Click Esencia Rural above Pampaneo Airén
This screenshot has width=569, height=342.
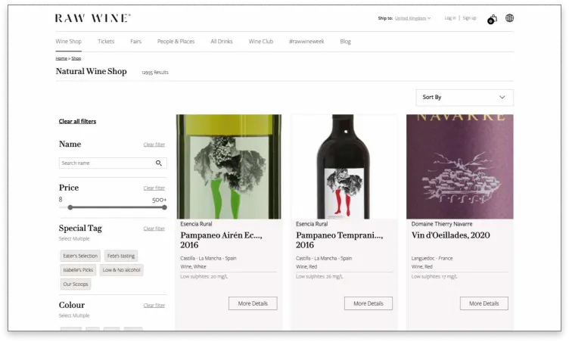click(196, 225)
